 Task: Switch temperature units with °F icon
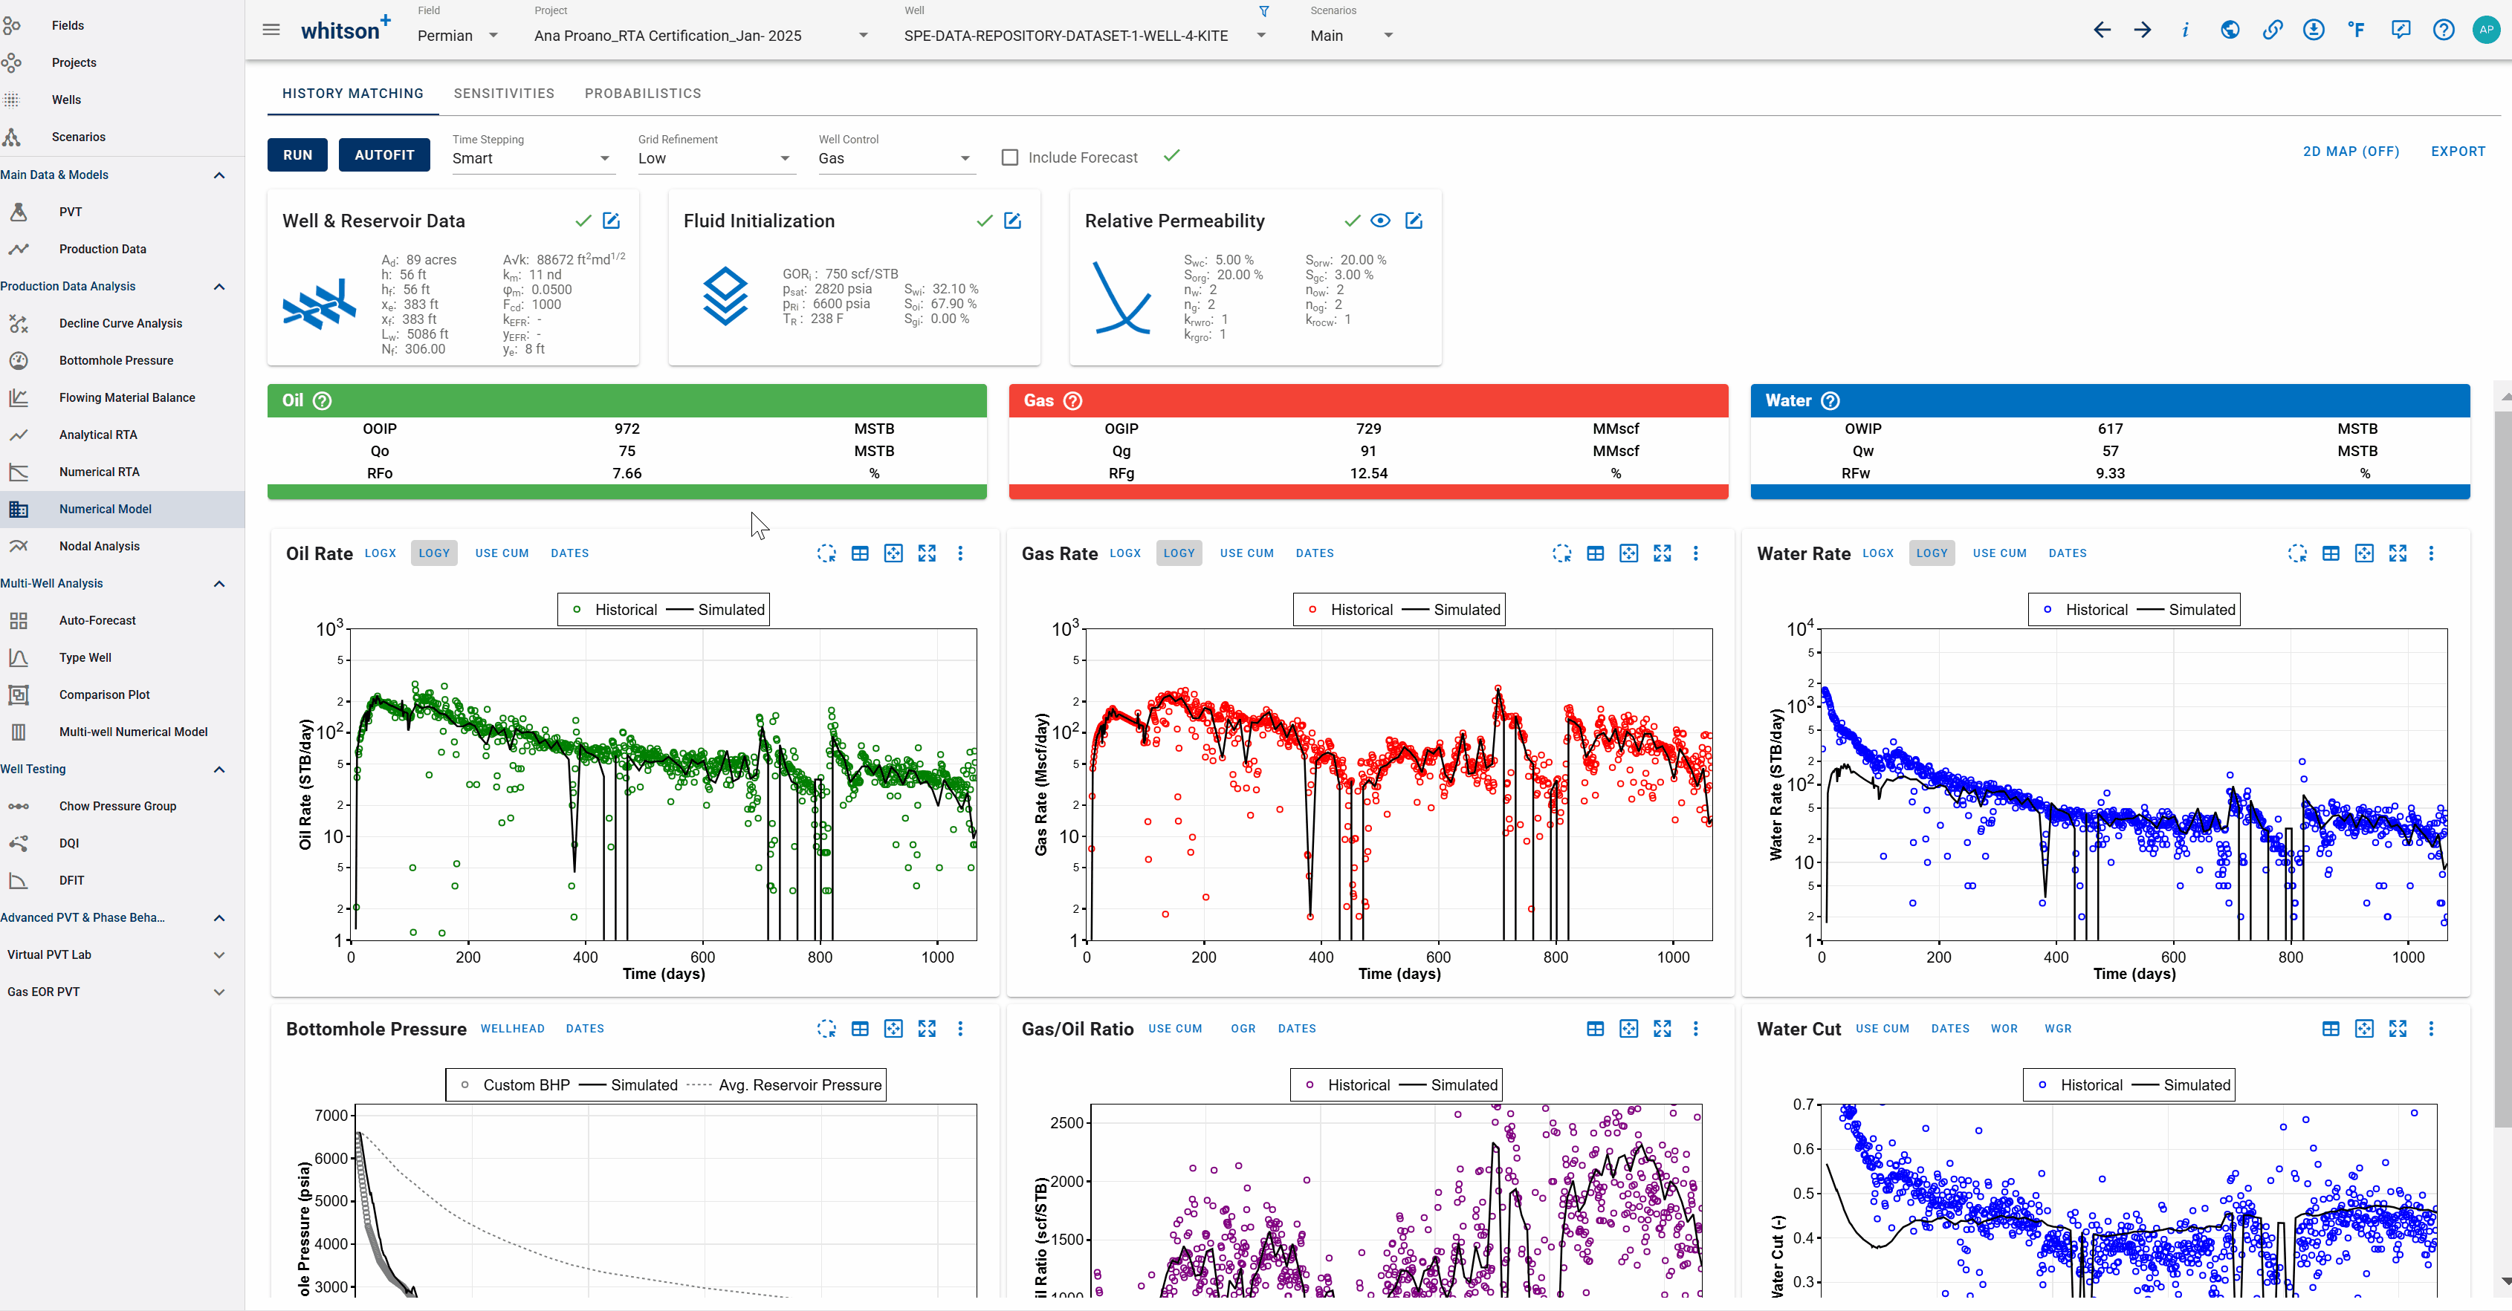(2357, 30)
